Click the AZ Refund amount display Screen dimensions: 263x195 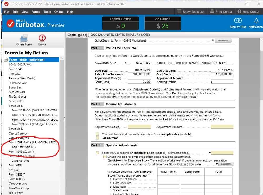[x=163, y=26]
